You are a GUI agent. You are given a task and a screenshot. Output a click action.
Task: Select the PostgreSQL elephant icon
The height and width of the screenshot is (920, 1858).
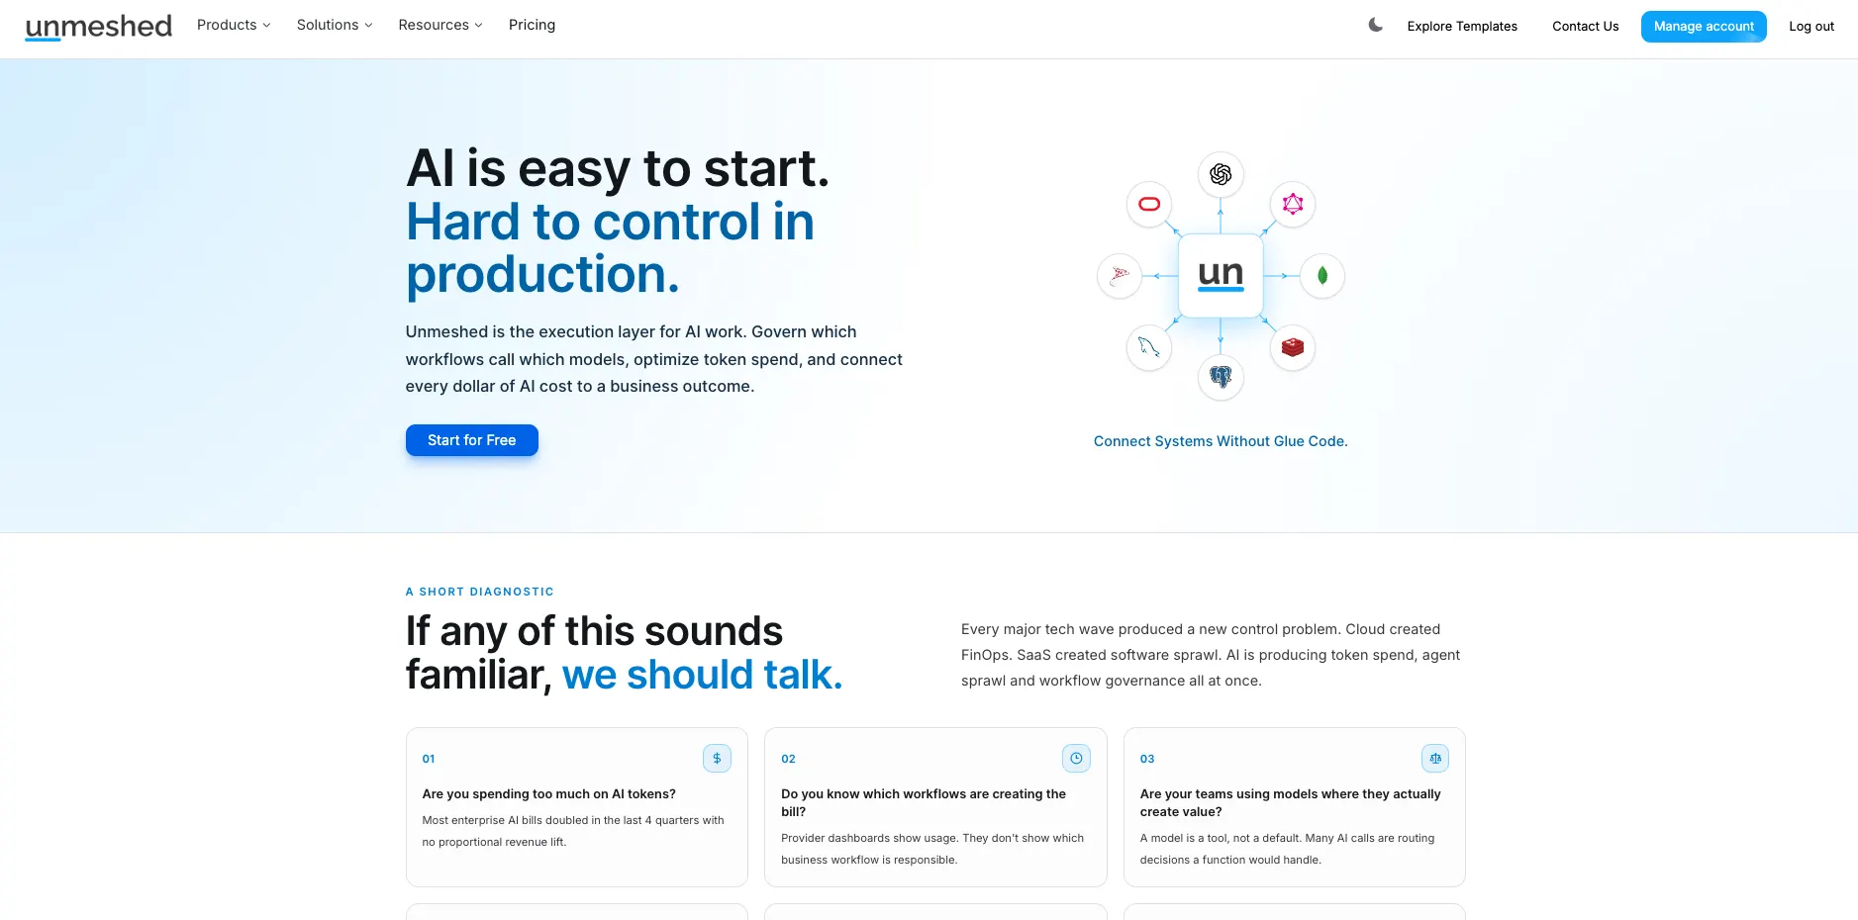1221,377
